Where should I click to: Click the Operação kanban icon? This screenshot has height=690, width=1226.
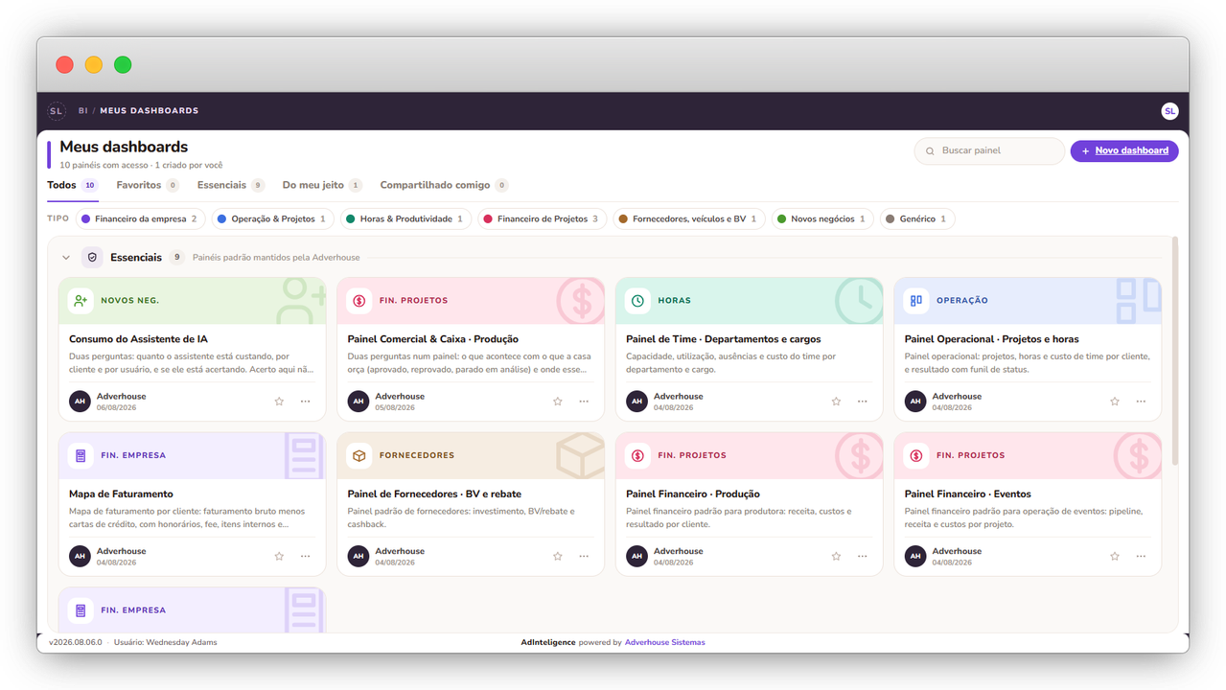click(916, 301)
